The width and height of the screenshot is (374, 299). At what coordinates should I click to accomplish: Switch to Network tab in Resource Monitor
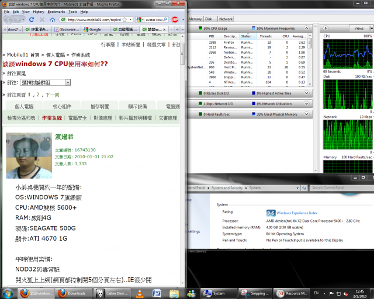click(226, 19)
